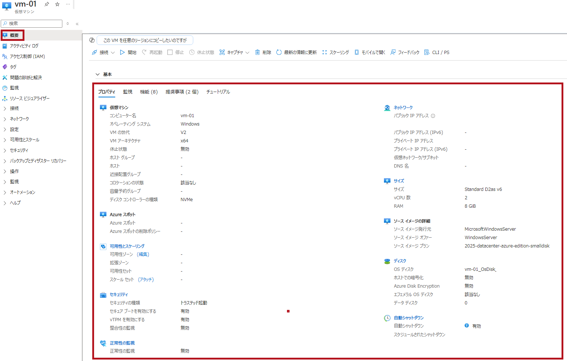Click the トラステッド起動 security type value
The width and height of the screenshot is (567, 361).
(194, 303)
